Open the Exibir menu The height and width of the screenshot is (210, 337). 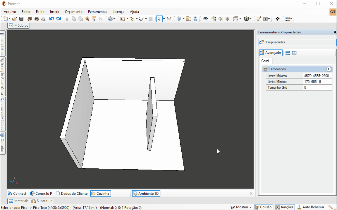click(x=40, y=12)
